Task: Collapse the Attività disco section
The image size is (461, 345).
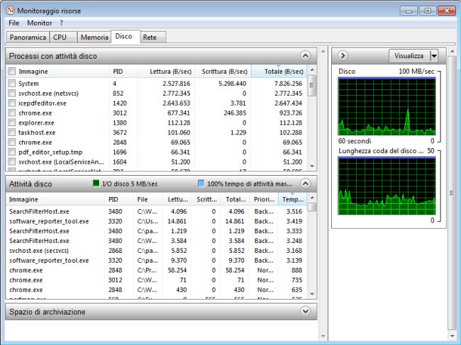Action: (305, 183)
